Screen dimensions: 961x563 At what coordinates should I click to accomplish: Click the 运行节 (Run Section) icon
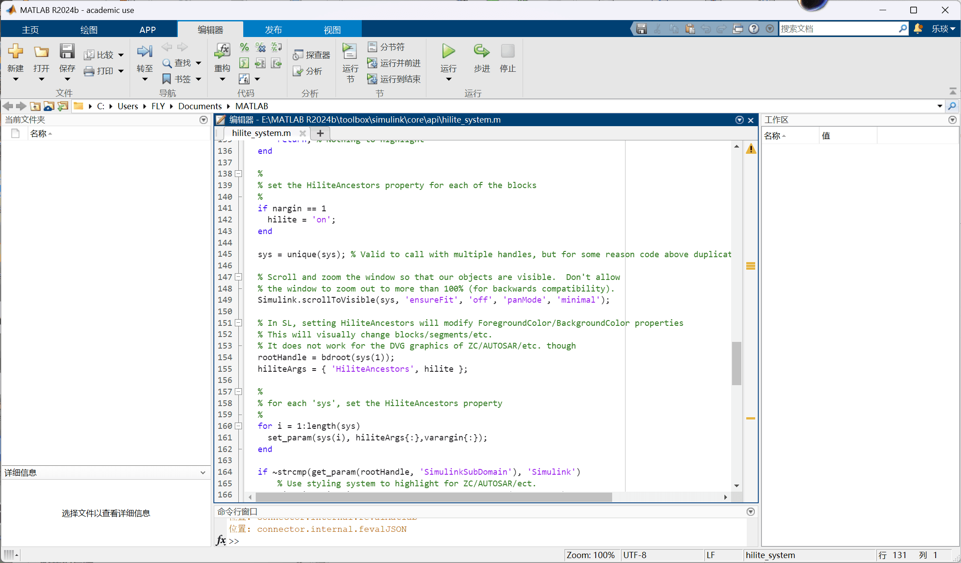pos(350,51)
